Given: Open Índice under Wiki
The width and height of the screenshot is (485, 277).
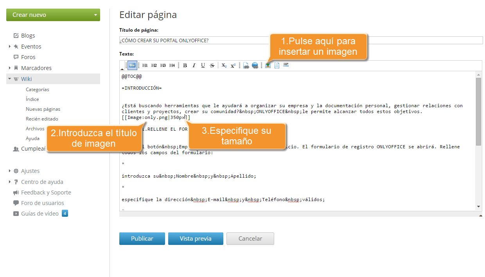Looking at the screenshot, I should click(32, 99).
